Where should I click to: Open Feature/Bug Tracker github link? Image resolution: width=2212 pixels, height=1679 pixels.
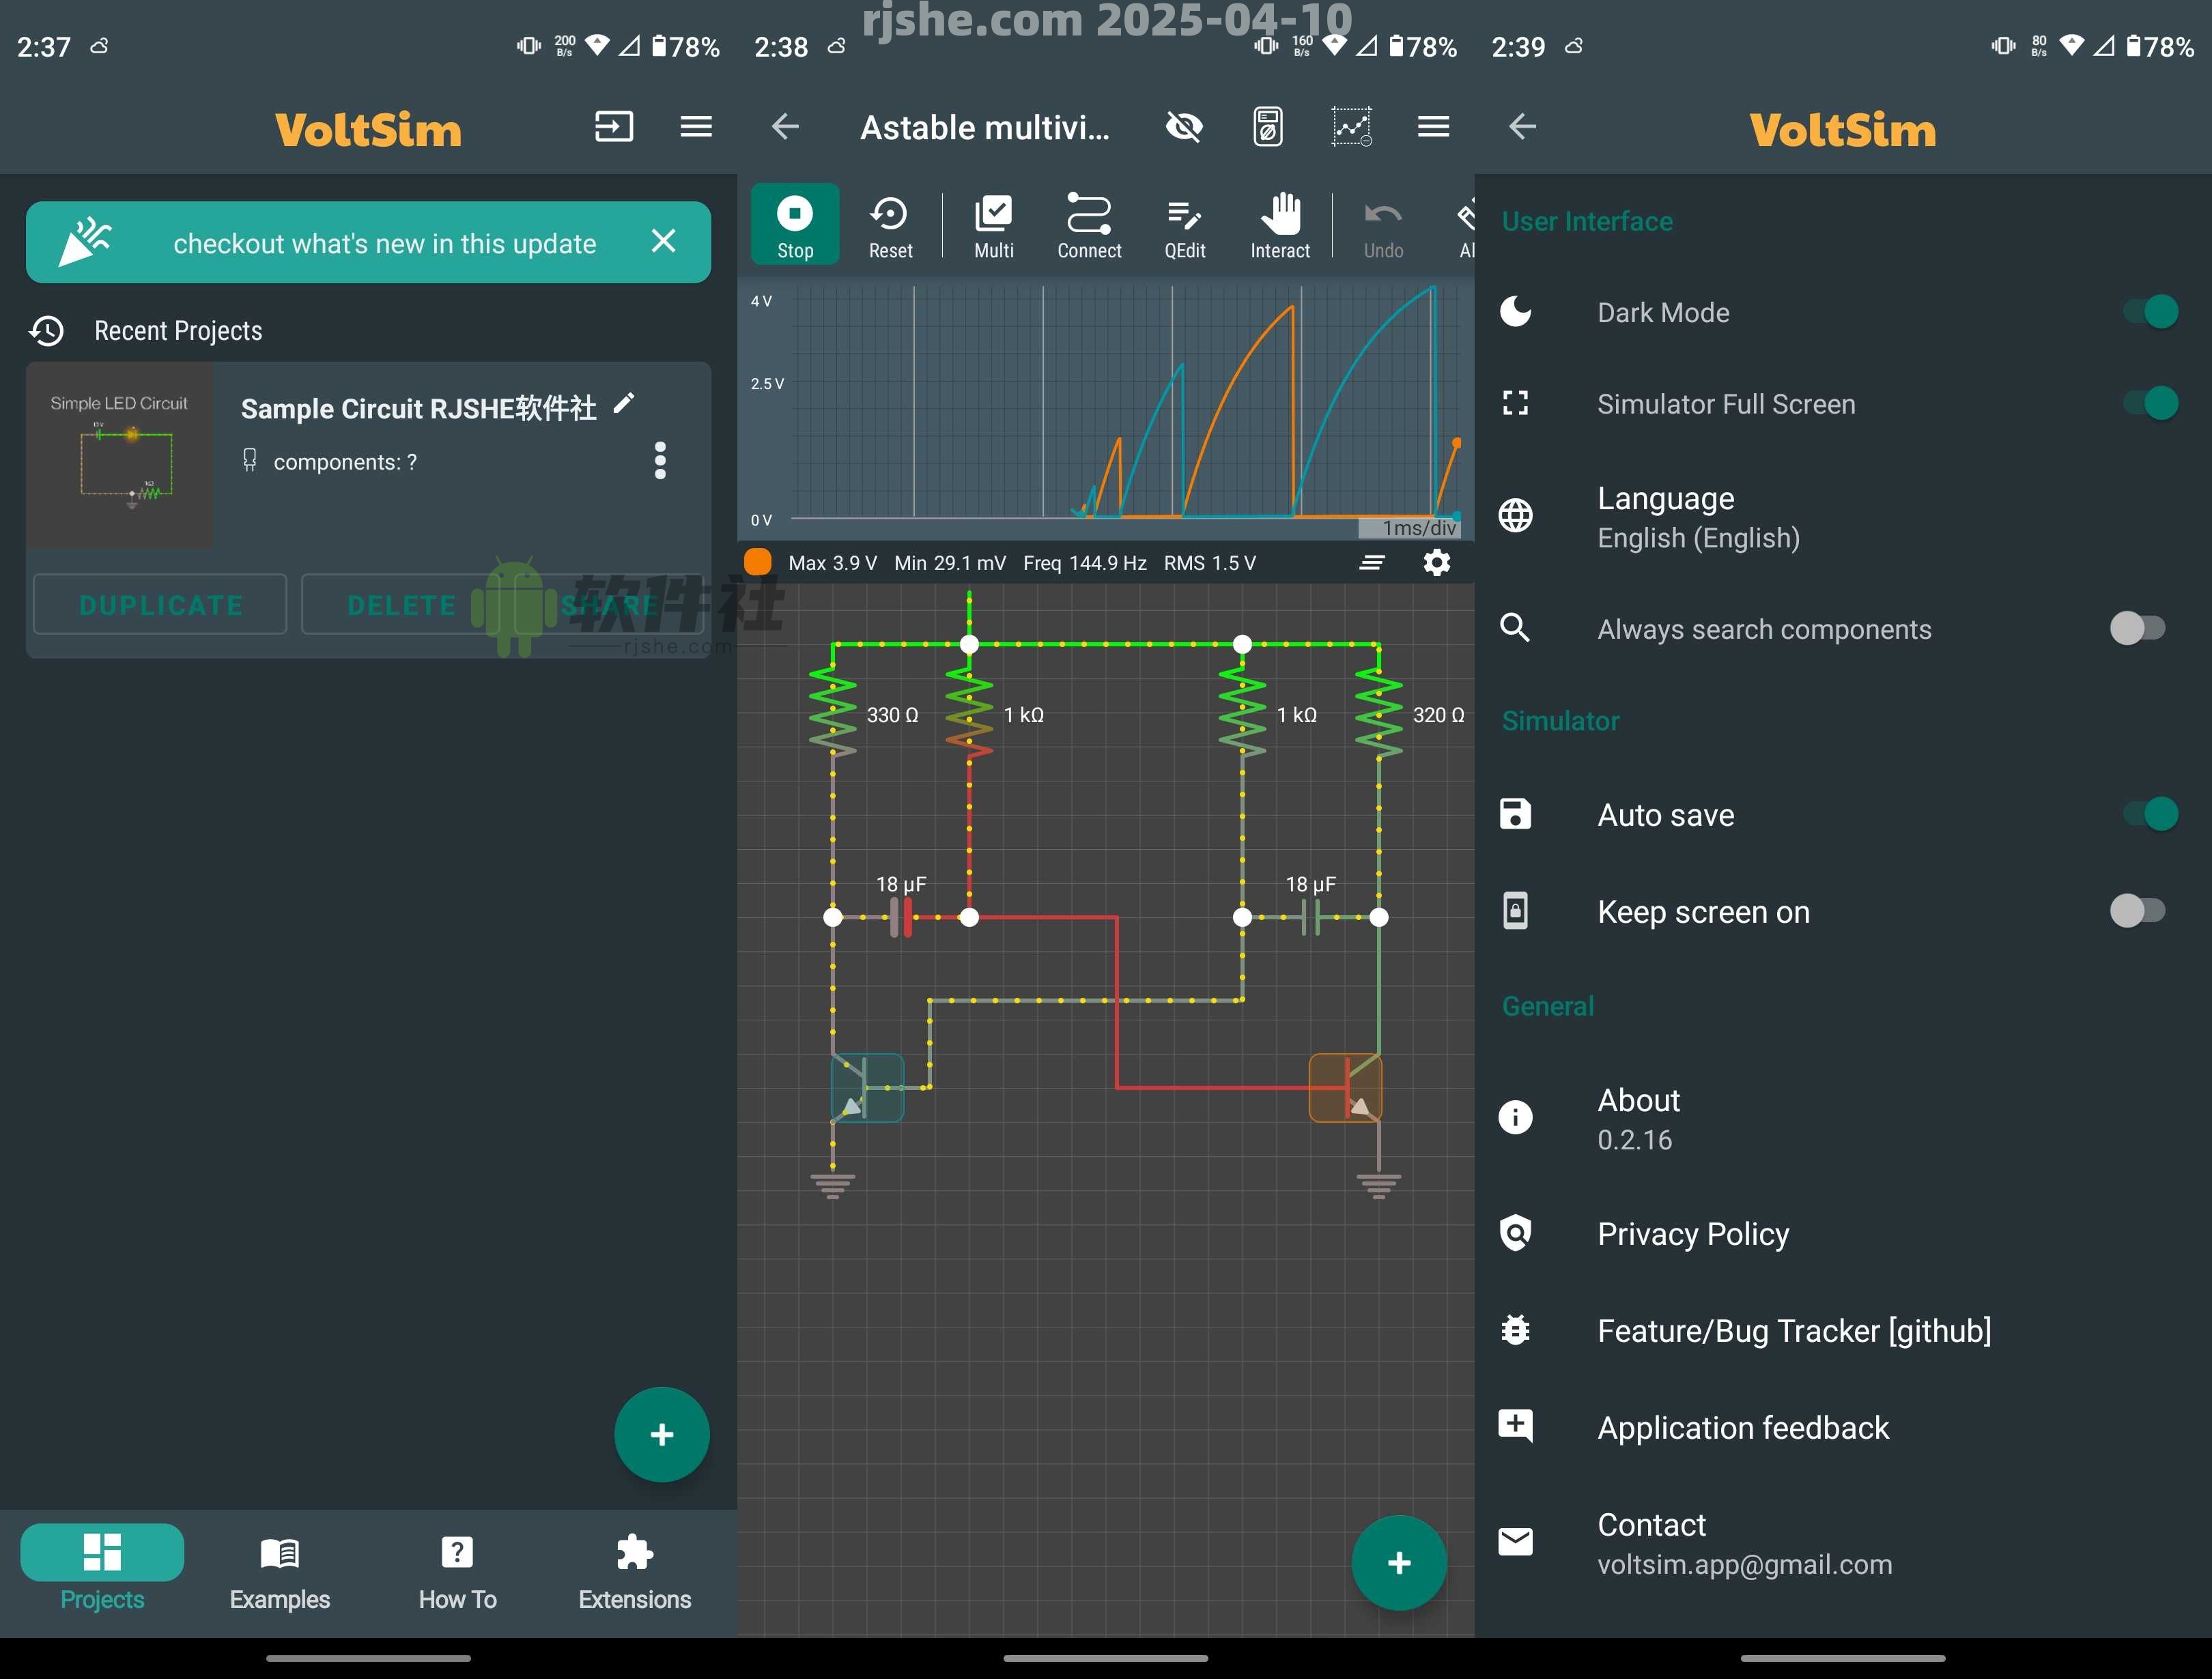[1843, 1330]
